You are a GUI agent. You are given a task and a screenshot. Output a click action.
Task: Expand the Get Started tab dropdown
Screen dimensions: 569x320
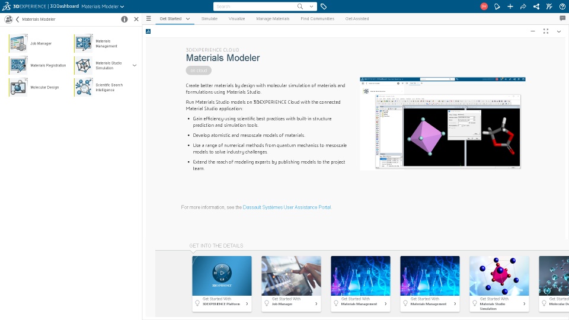(x=188, y=18)
